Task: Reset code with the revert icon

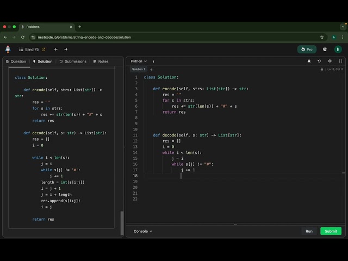Action: tap(319, 61)
